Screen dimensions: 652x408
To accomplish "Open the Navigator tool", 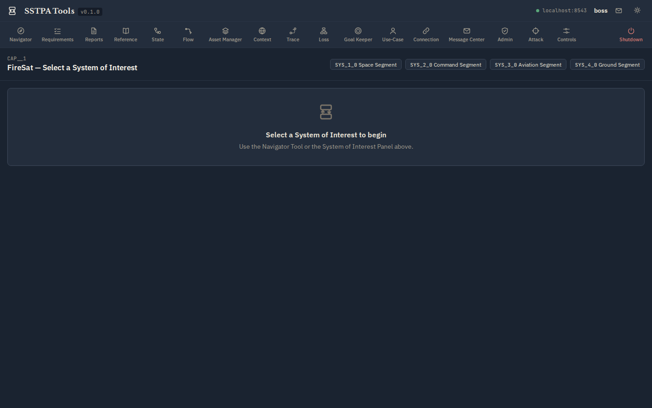I will pos(21,34).
